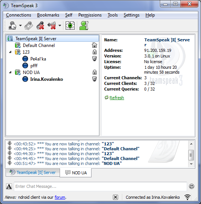201x204 pixels.
Task: Select user pfff in the tree
Action: coord(52,66)
